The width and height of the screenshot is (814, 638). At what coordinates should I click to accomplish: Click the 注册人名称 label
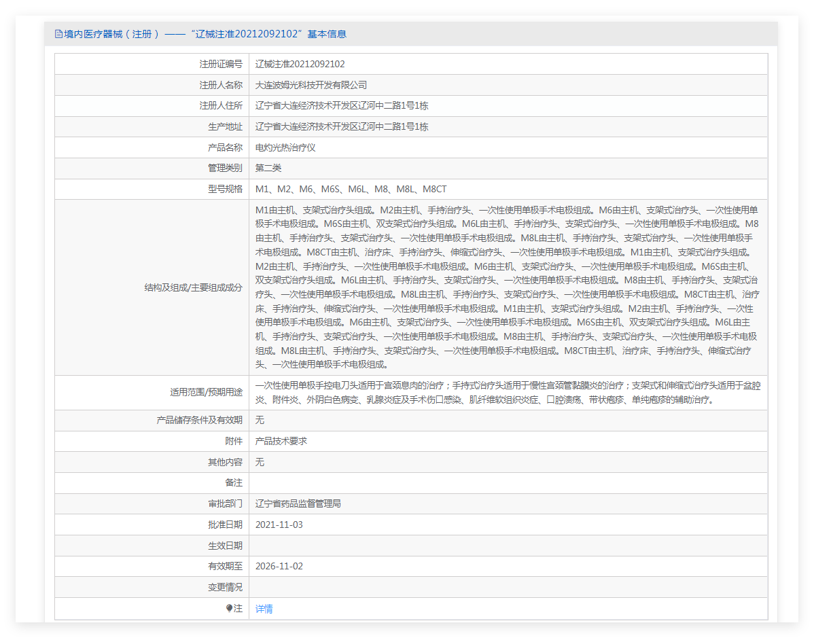point(221,85)
